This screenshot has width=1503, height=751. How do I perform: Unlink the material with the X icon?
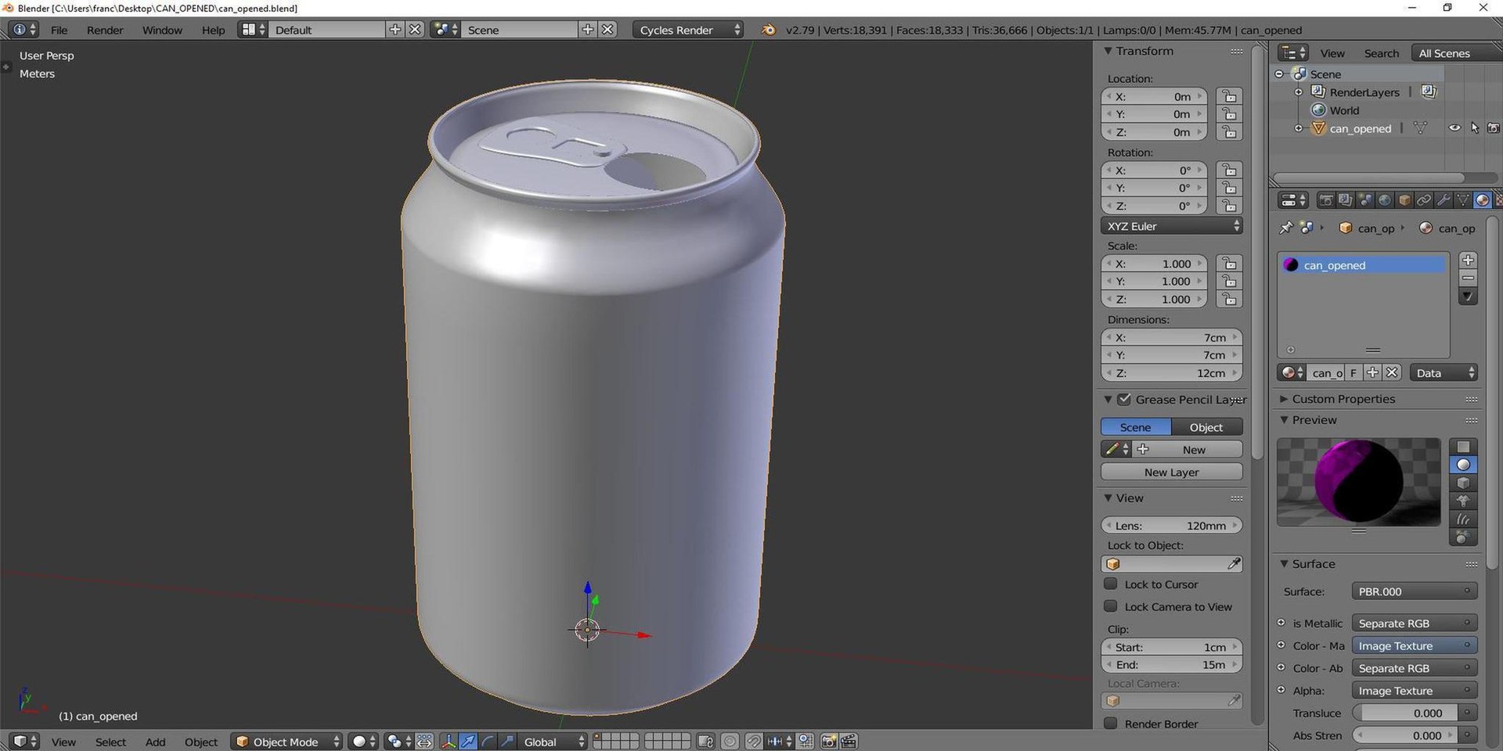click(x=1391, y=373)
